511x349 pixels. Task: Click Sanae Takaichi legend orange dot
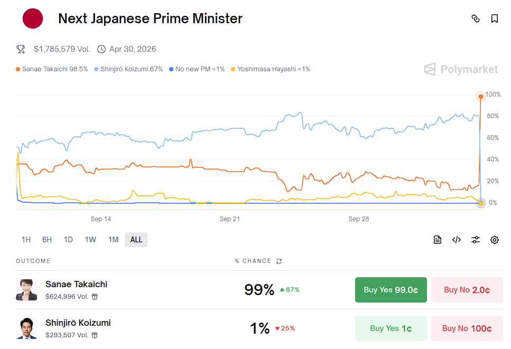coord(18,69)
